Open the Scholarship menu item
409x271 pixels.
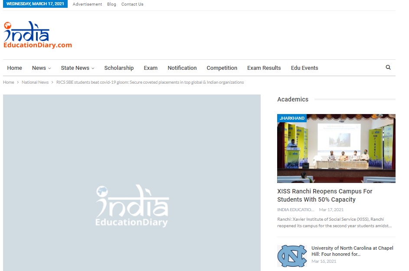[119, 68]
